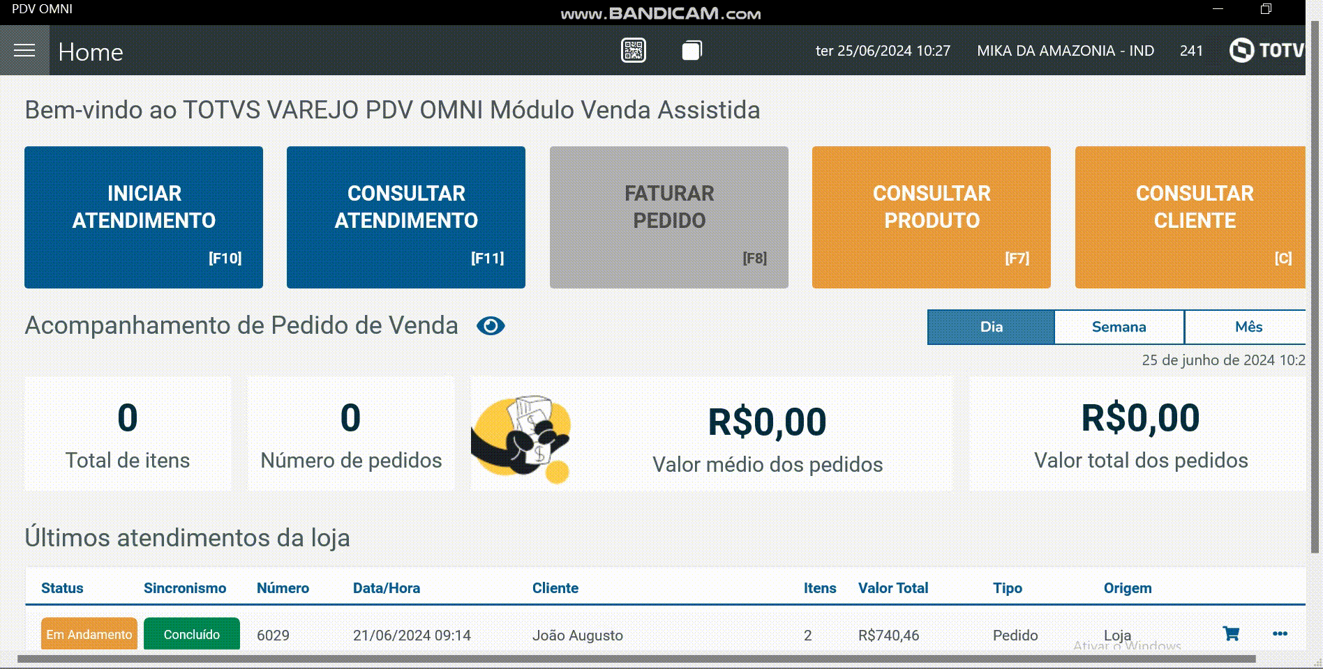
Task: Click the Data/Hora column header
Action: 387,588
